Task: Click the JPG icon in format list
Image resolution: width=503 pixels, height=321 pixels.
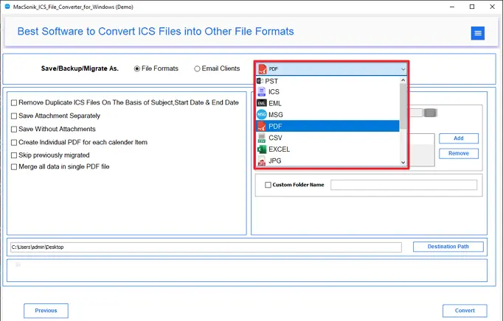Action: pos(261,160)
